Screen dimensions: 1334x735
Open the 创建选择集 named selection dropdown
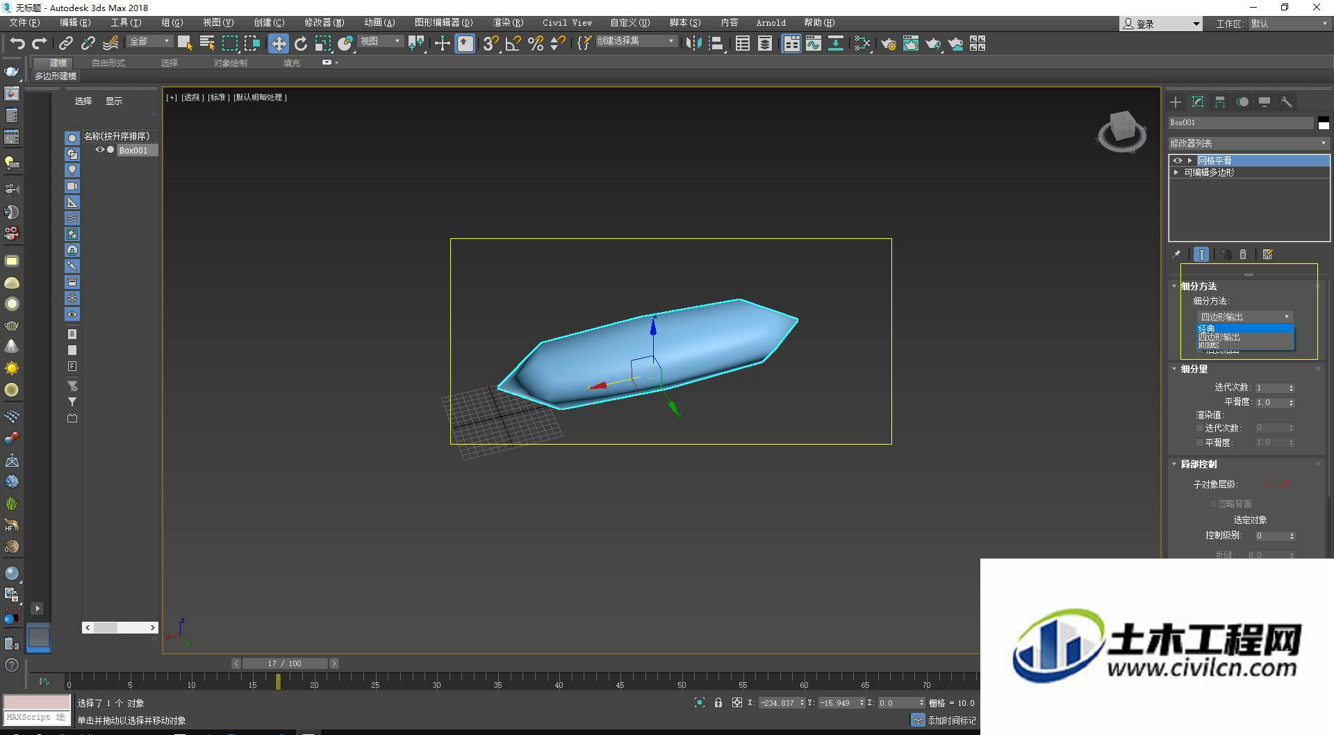click(635, 42)
